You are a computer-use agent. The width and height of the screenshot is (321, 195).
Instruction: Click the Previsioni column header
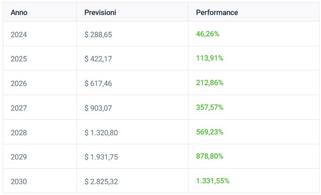[101, 13]
